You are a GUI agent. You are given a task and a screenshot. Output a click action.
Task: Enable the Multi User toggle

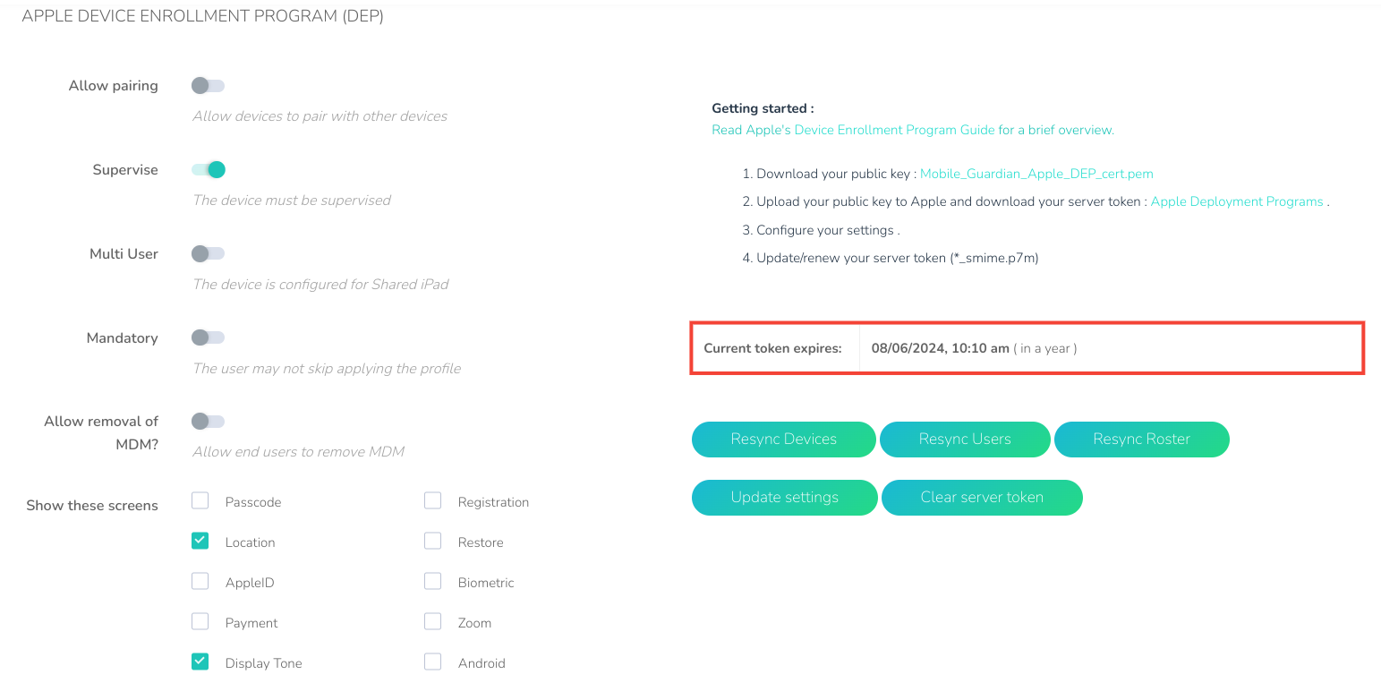208,254
